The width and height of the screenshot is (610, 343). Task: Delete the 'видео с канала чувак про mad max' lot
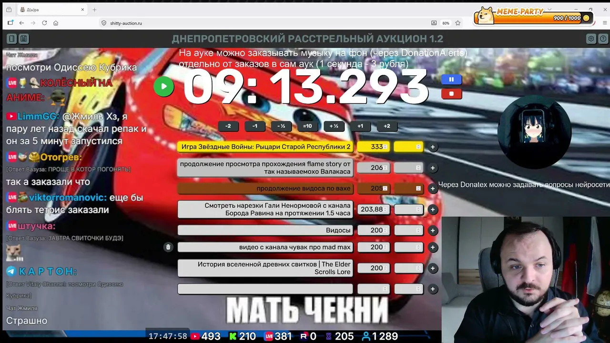[168, 247]
